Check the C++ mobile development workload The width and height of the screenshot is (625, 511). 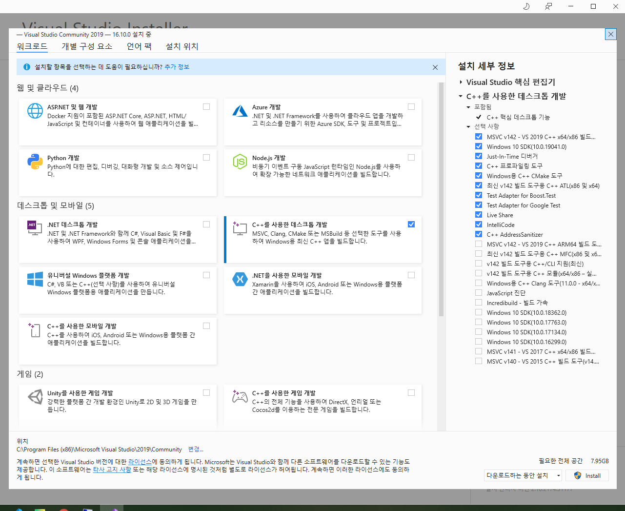206,326
